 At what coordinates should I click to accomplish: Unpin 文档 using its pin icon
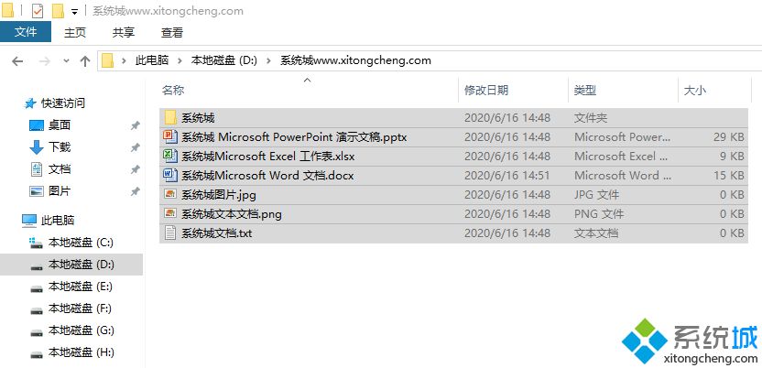[136, 169]
